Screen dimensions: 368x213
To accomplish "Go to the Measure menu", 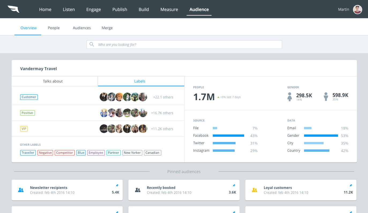I will point(169,9).
